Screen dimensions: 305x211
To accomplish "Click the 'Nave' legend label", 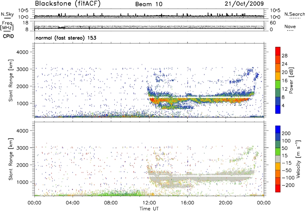I will (x=290, y=26).
